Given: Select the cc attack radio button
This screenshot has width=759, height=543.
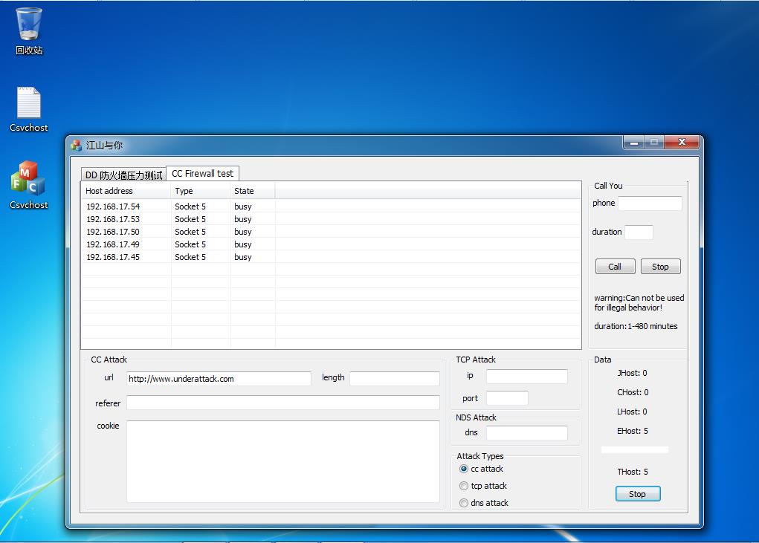Looking at the screenshot, I should point(464,469).
